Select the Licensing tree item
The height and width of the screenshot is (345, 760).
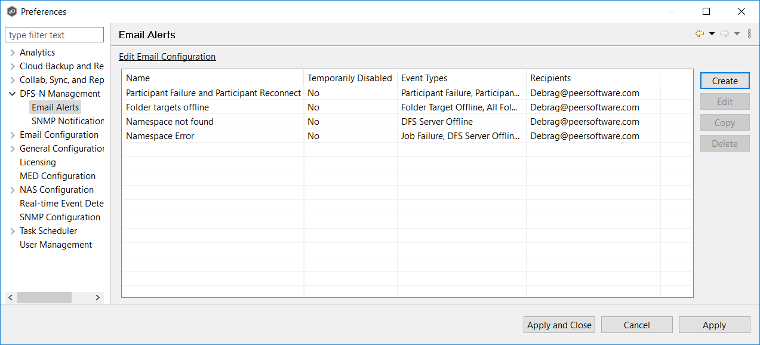[x=38, y=162]
